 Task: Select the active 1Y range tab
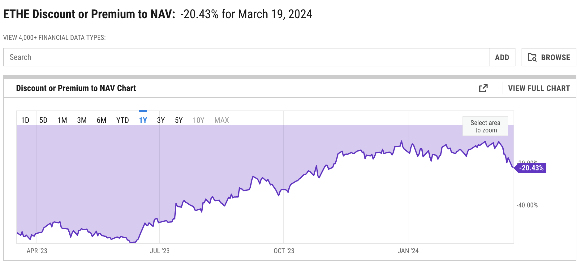(143, 120)
